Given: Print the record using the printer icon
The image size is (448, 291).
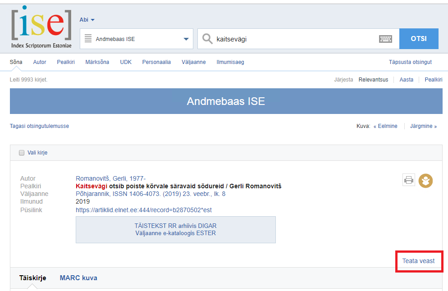Looking at the screenshot, I should (409, 180).
